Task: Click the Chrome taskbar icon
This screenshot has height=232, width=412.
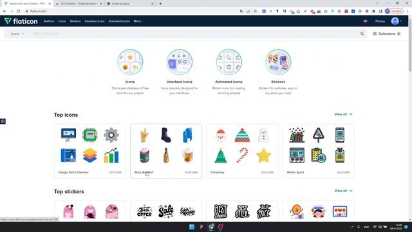Action: (x=211, y=227)
